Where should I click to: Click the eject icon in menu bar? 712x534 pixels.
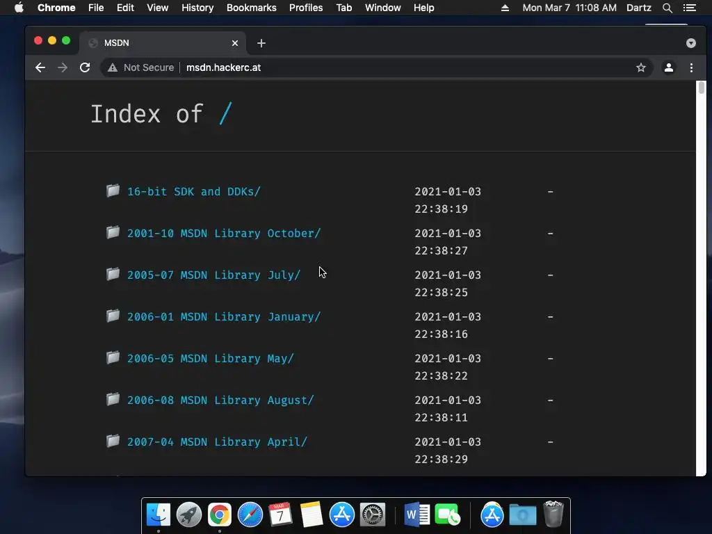click(x=505, y=8)
